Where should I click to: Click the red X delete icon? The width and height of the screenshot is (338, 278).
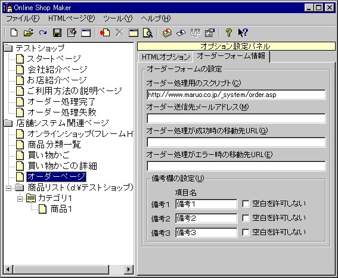tap(119, 33)
